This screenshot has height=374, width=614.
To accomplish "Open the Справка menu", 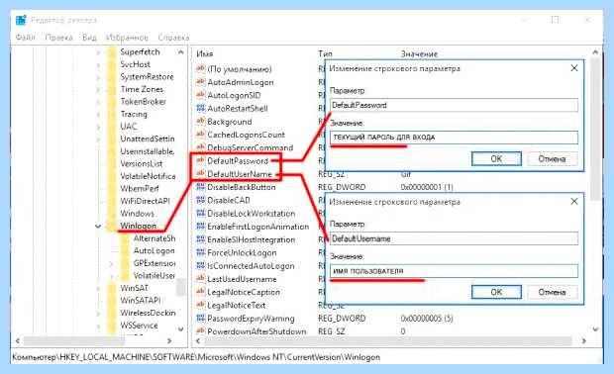I will [173, 38].
